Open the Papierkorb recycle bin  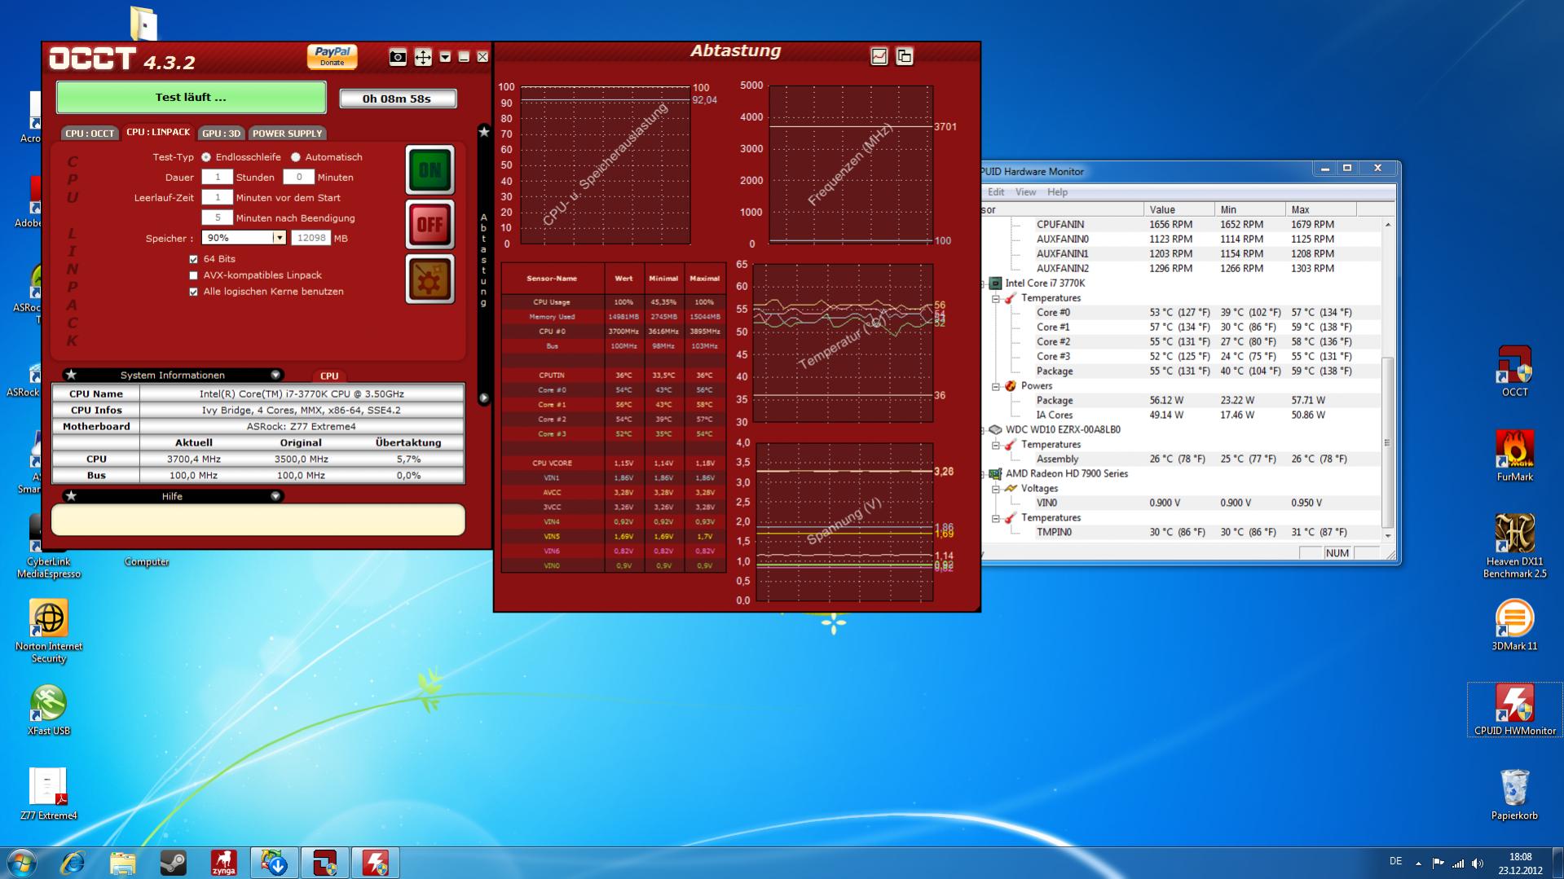click(x=1514, y=794)
